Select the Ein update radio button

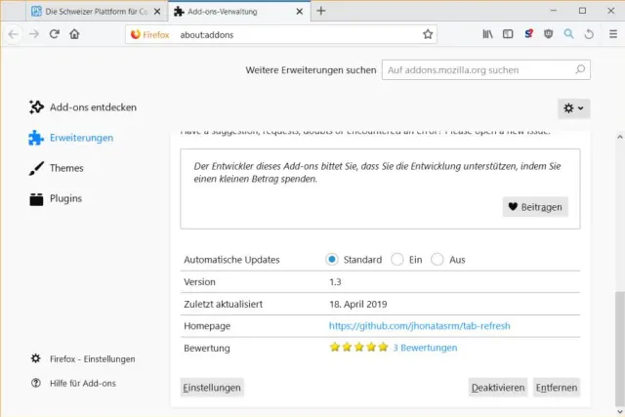(x=397, y=260)
